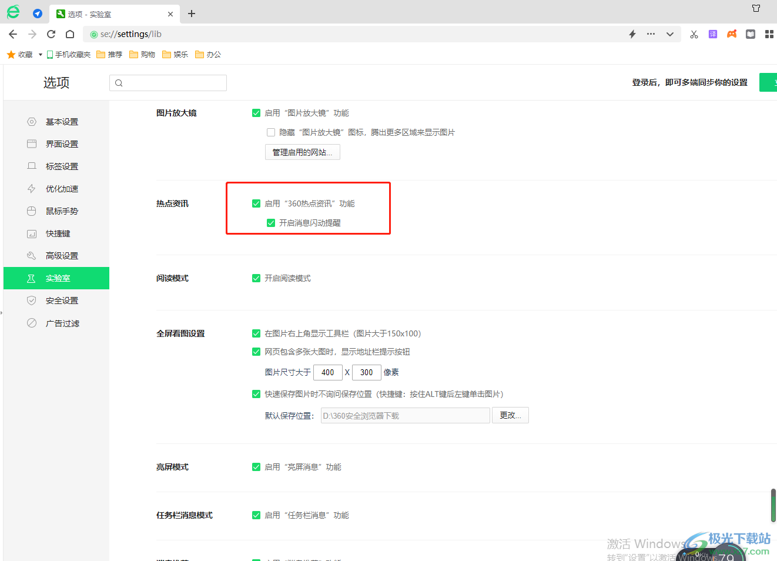Open 界面设置 in sidebar
Screen dimensions: 777x561
56,144
